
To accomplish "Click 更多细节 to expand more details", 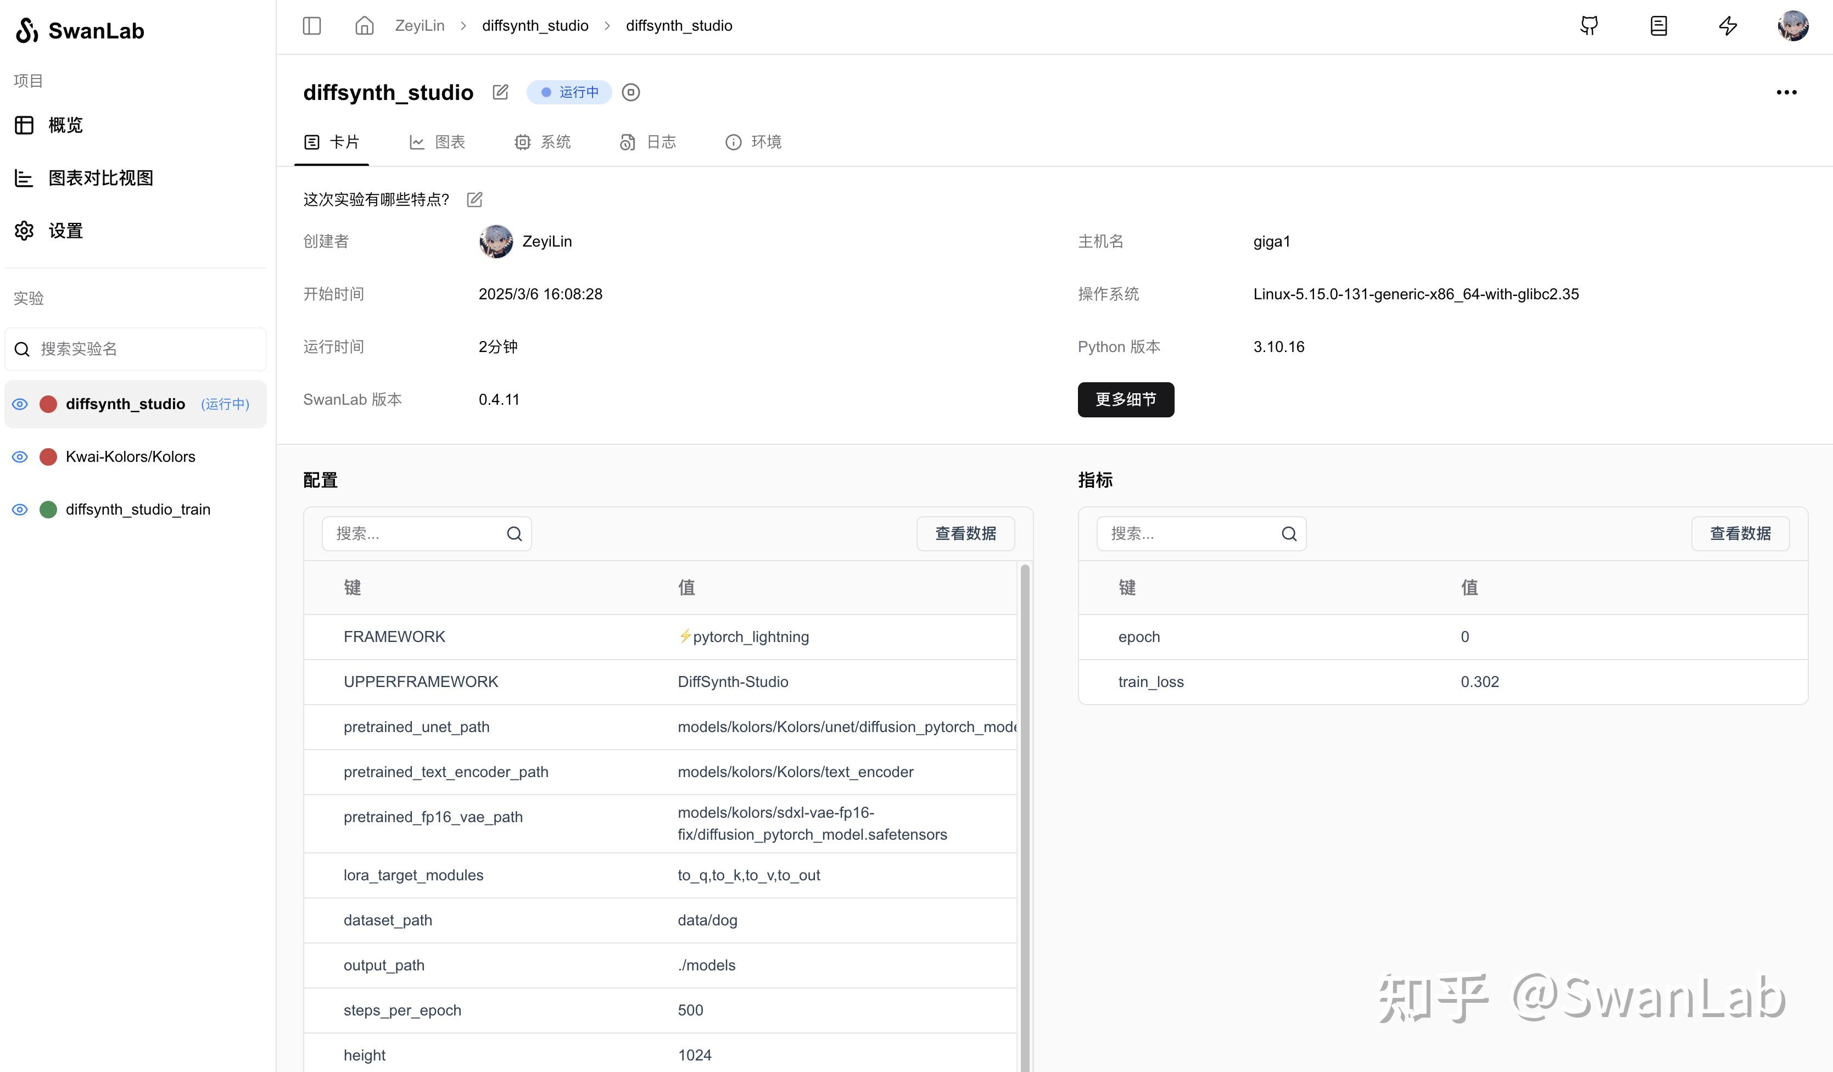I will 1125,399.
